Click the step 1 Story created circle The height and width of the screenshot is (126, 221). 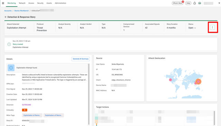pyautogui.click(x=9, y=44)
